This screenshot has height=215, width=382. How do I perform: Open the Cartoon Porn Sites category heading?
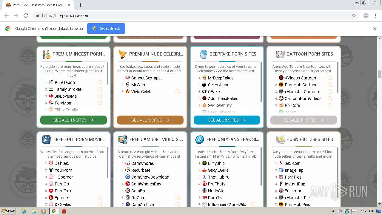point(310,54)
